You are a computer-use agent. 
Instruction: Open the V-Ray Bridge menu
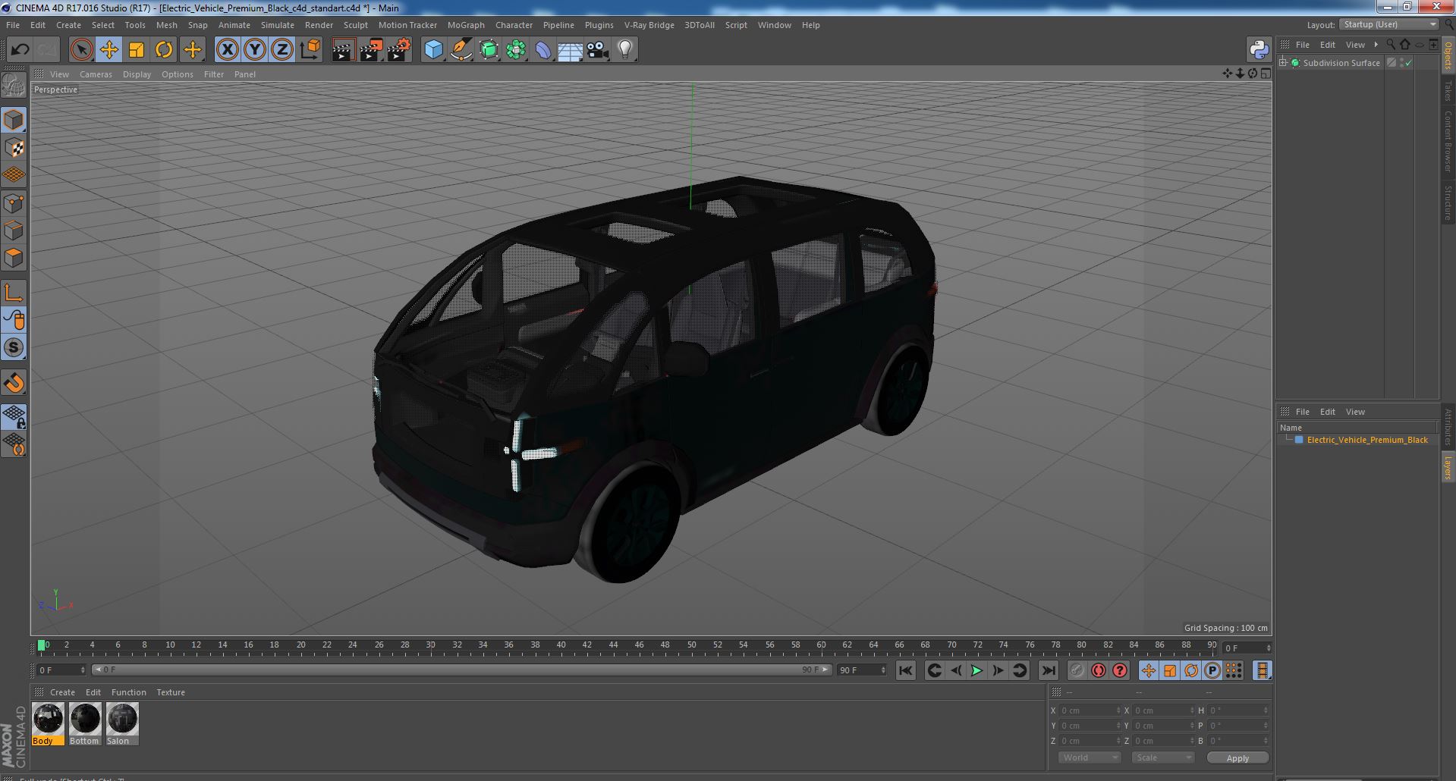pyautogui.click(x=649, y=25)
